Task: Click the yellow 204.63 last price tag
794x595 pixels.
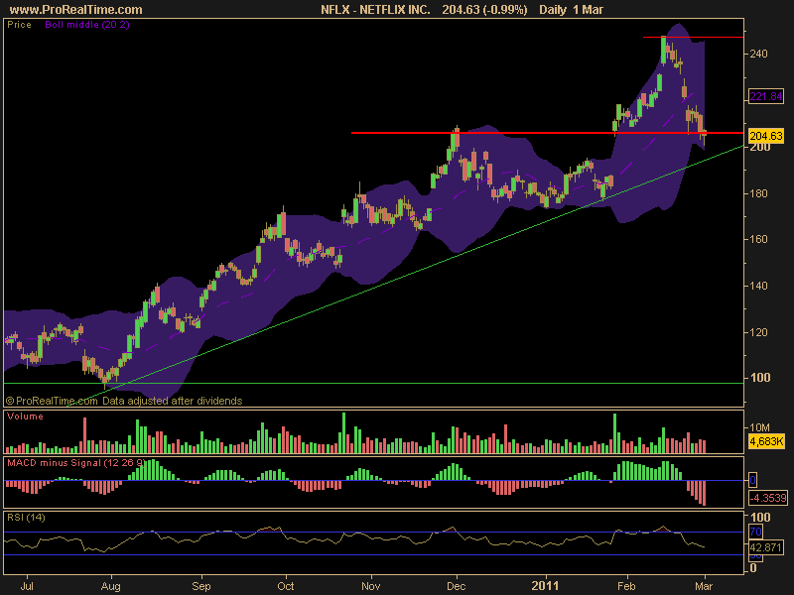Action: point(766,136)
